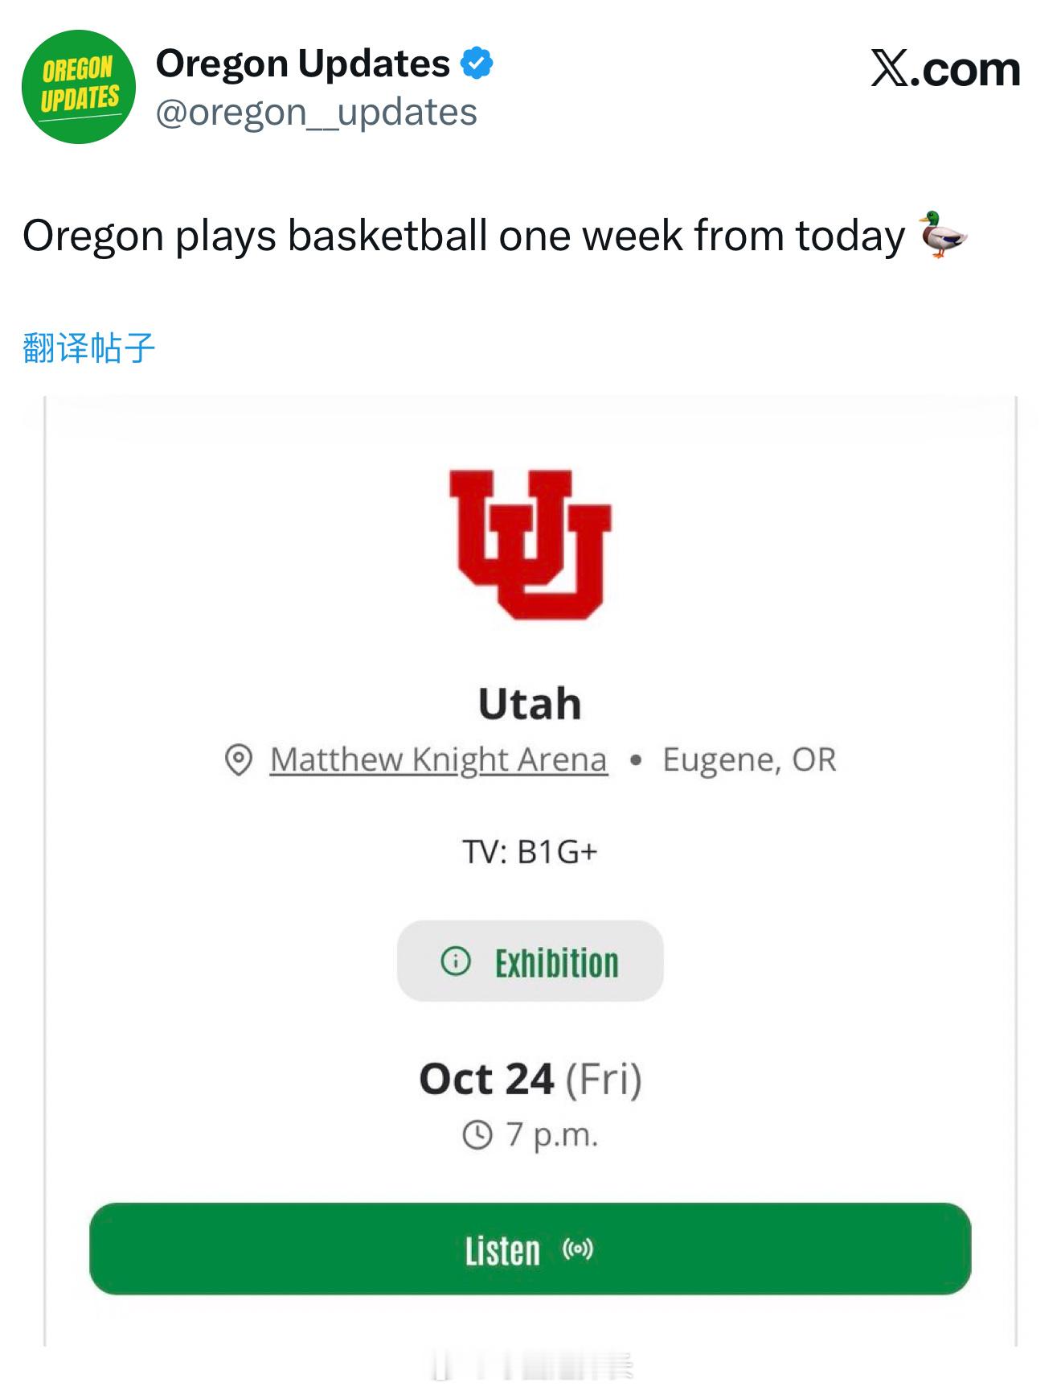Click the broadcast icon on Listen button

click(x=578, y=1249)
